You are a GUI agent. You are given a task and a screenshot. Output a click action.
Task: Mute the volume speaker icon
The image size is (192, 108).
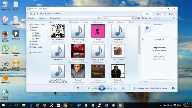(x=115, y=88)
